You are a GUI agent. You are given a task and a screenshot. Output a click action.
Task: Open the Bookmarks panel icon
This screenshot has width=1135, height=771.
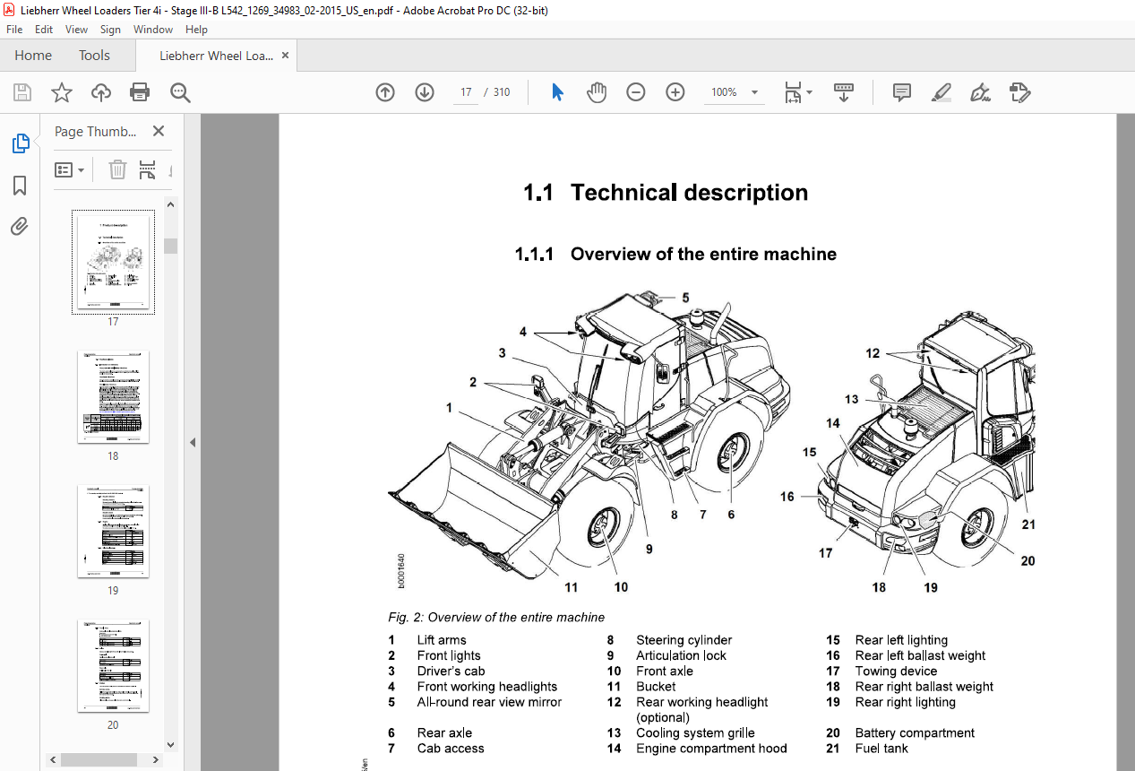tap(20, 186)
